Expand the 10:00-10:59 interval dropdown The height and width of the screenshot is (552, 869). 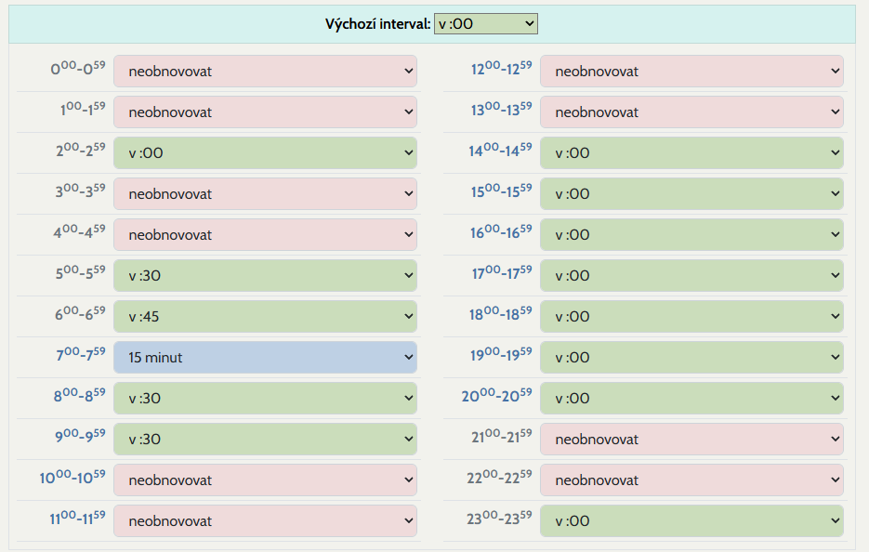tap(265, 480)
